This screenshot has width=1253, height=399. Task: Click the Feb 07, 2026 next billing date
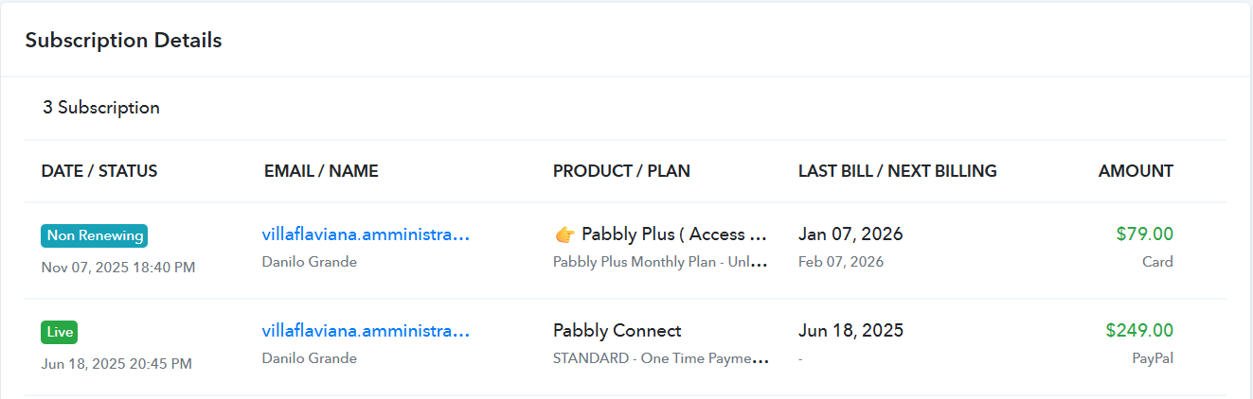point(840,262)
